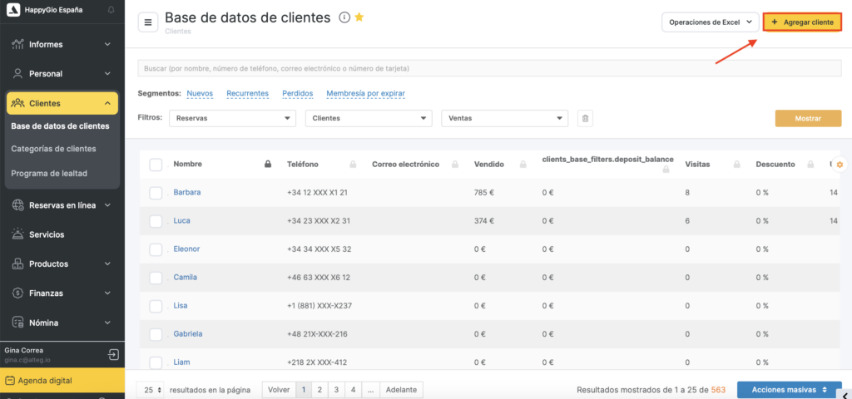Click the info icon beside page title
This screenshot has width=852, height=399.
344,17
